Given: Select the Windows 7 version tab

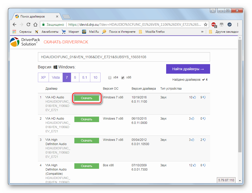Looking at the screenshot, I should click(67, 77).
